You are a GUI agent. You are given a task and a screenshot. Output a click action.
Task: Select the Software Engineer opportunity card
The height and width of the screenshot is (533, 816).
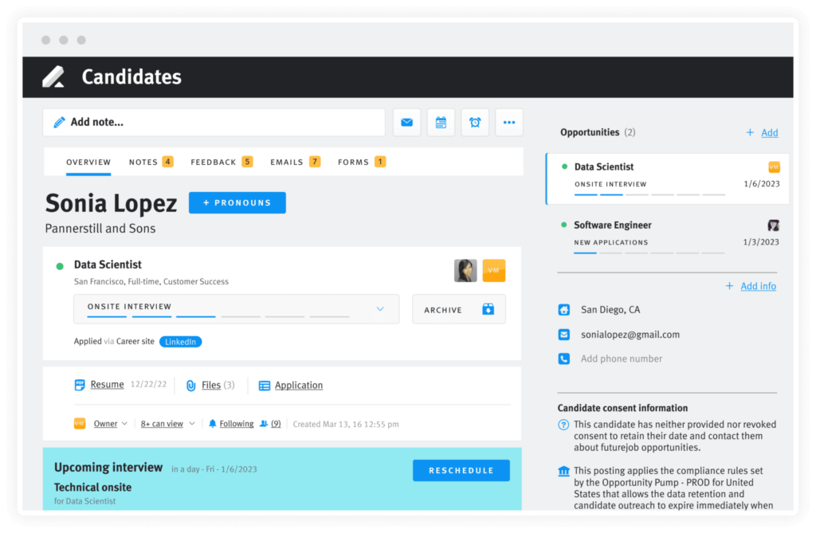click(668, 237)
